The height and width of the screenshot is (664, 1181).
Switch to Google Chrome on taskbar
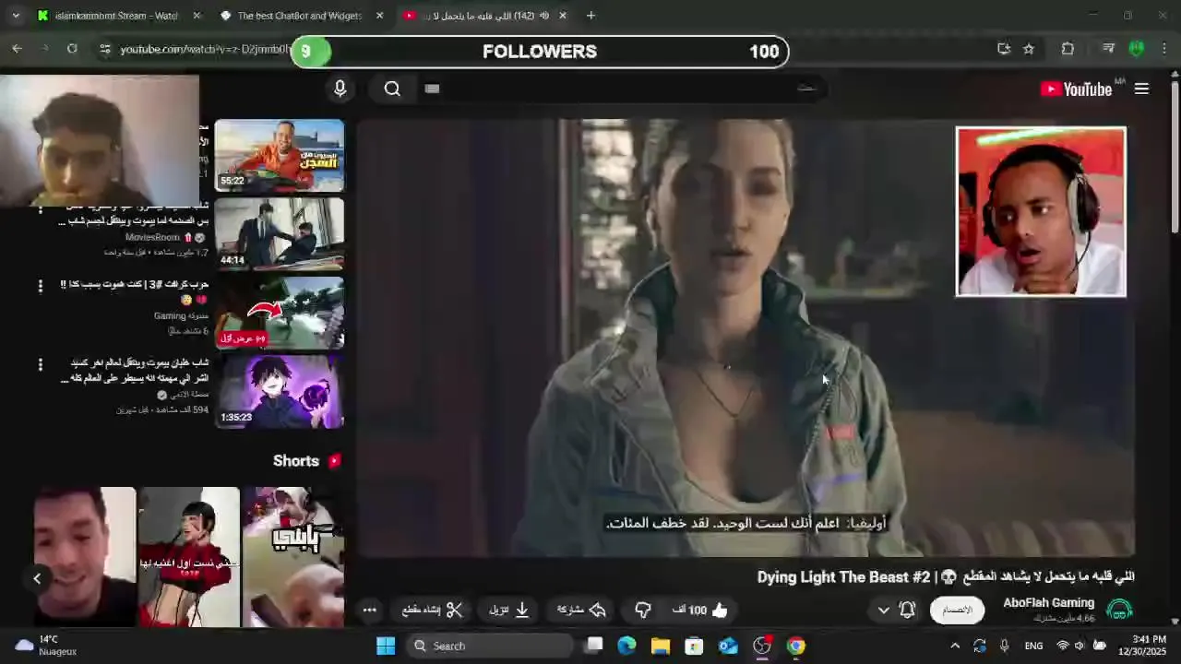click(x=796, y=646)
